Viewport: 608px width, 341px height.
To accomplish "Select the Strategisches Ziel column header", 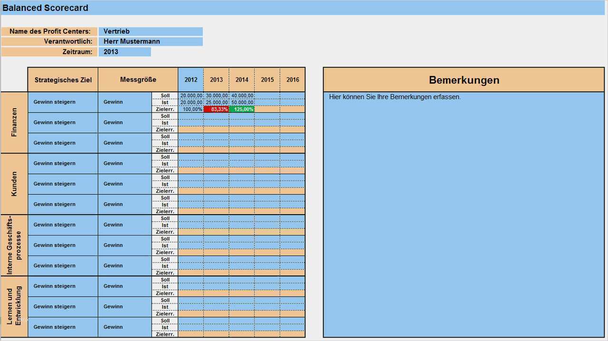I will coord(63,79).
